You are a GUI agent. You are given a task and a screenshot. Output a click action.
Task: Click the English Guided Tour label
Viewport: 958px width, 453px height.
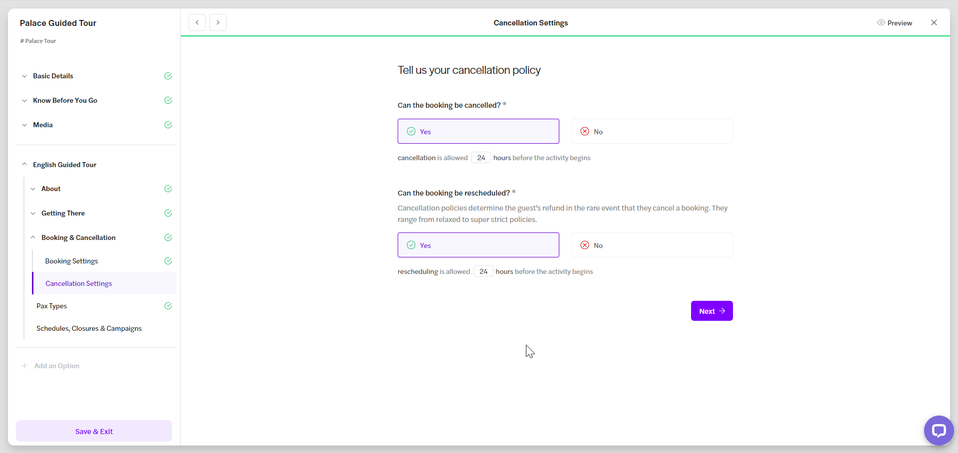pos(64,165)
